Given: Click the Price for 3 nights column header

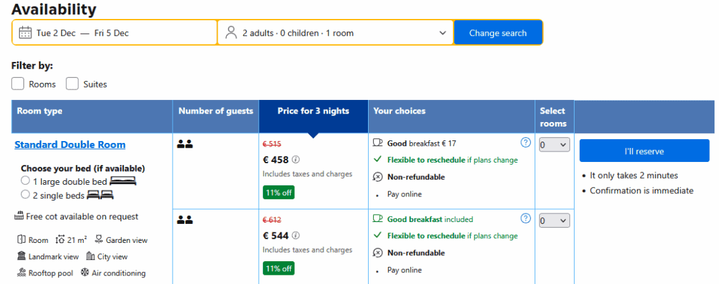Looking at the screenshot, I should (313, 111).
